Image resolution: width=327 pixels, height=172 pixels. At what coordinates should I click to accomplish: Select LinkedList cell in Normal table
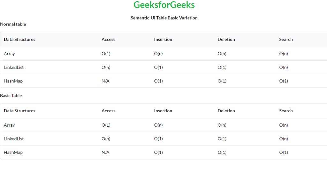tap(14, 67)
